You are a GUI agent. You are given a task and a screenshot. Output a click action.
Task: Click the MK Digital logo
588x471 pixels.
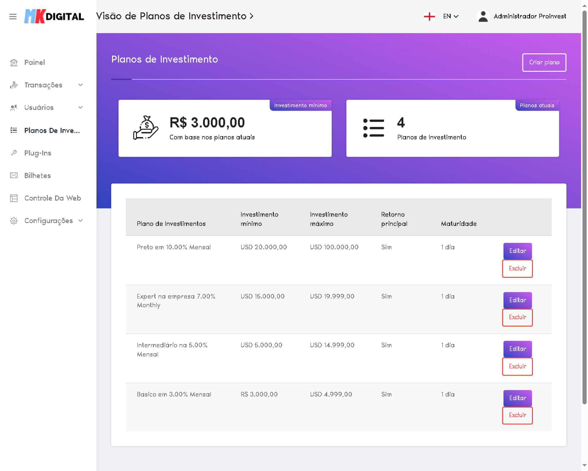[x=54, y=17]
